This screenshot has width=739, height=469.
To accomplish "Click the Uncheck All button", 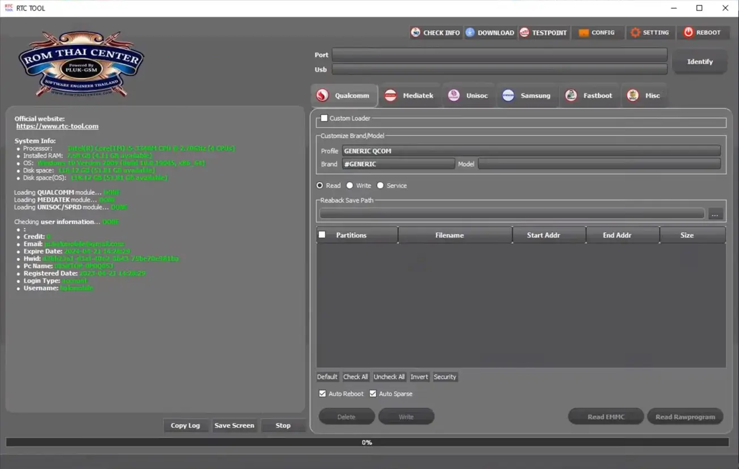I will click(389, 377).
